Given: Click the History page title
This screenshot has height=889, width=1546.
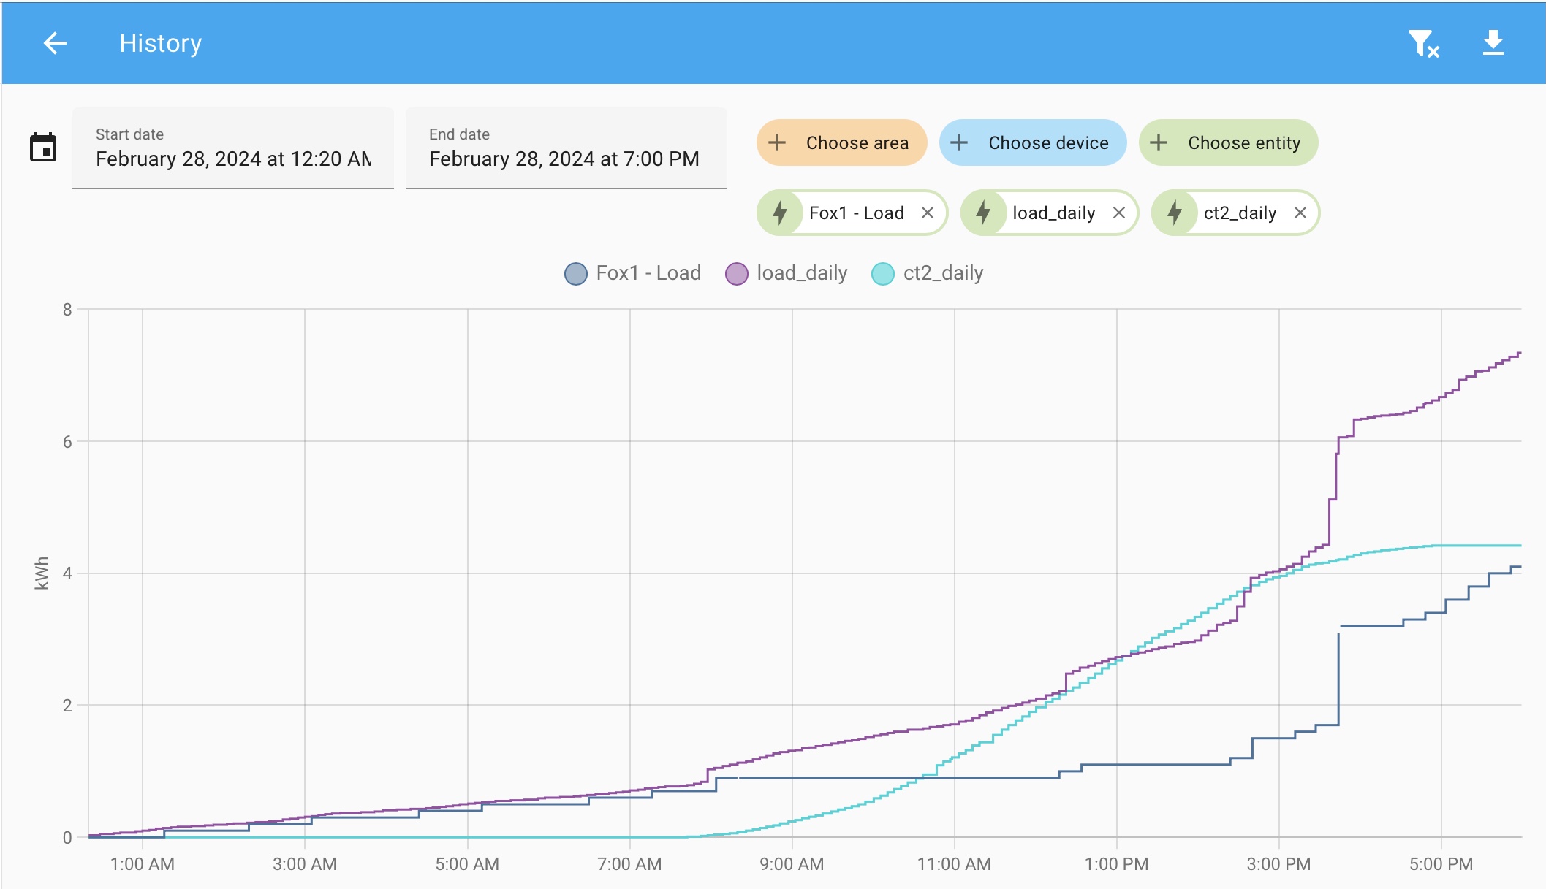Looking at the screenshot, I should 160,43.
